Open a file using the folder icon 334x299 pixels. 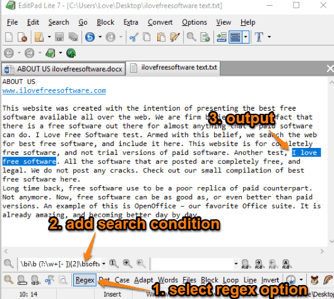[x=39, y=37]
